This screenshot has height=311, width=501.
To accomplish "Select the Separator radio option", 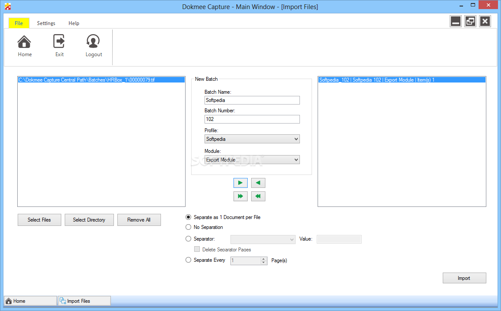I will 189,239.
